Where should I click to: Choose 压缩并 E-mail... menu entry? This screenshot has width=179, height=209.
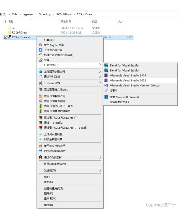point(70,123)
